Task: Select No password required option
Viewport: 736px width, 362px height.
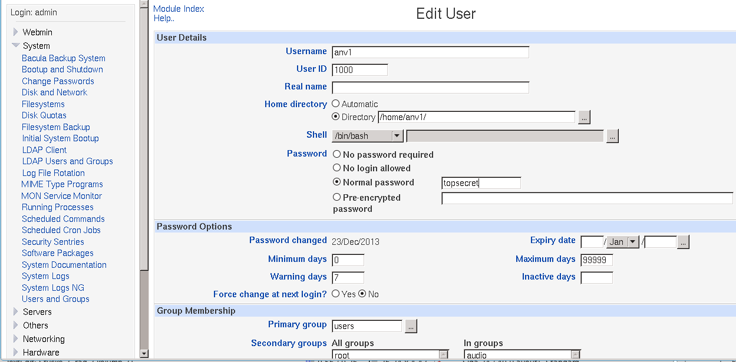Action: tap(336, 154)
